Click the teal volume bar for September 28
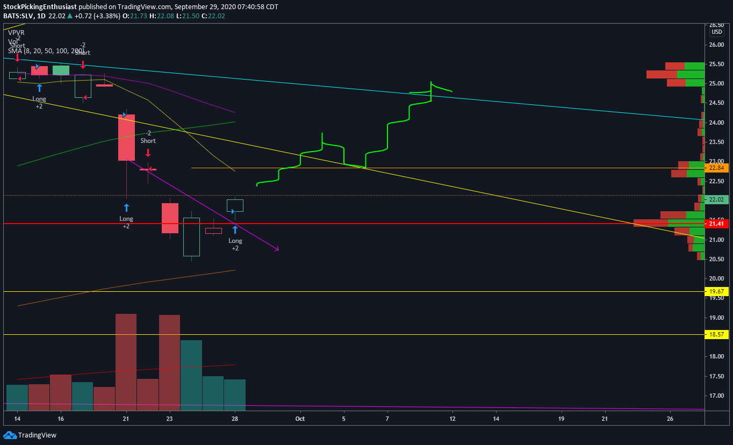 [235, 395]
